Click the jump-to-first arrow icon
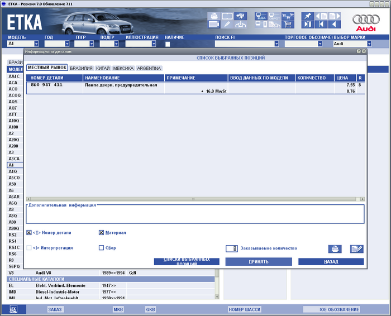 (321, 25)
